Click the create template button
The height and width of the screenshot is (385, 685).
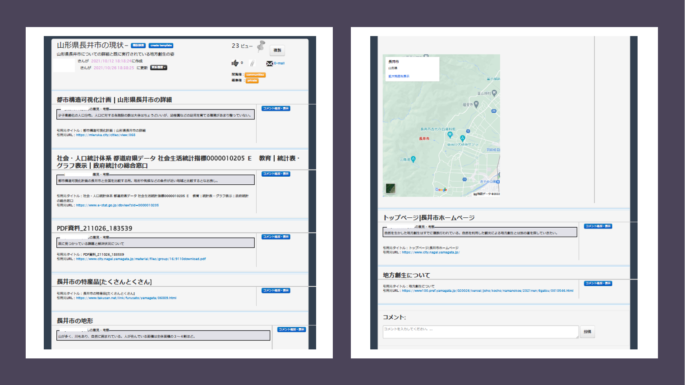click(x=161, y=46)
